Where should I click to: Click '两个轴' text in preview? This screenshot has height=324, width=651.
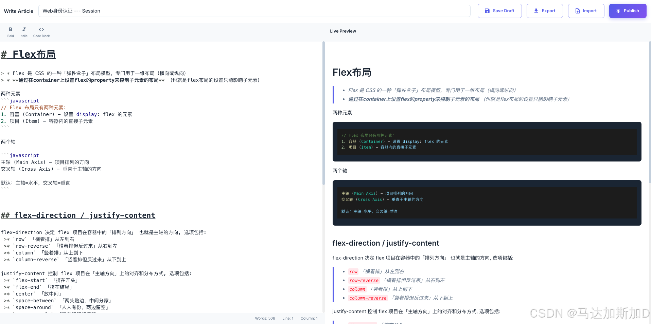point(340,171)
